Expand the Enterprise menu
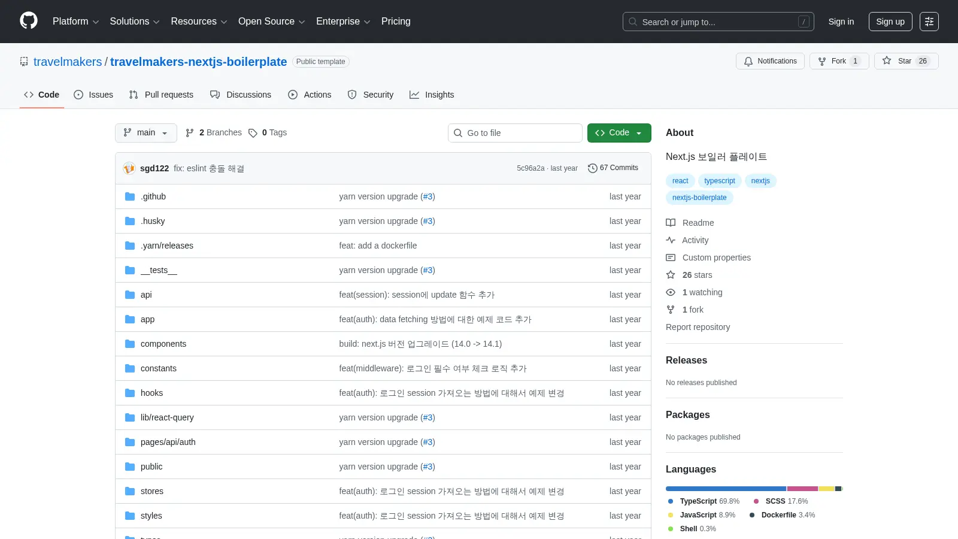This screenshot has width=958, height=539. point(343,22)
